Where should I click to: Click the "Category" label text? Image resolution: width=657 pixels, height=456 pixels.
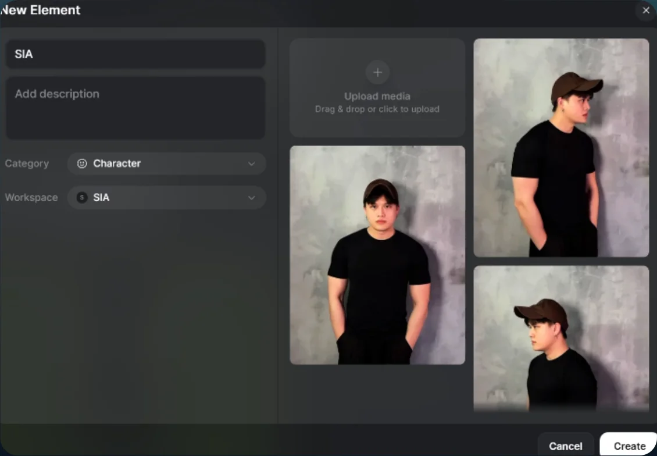[27, 163]
